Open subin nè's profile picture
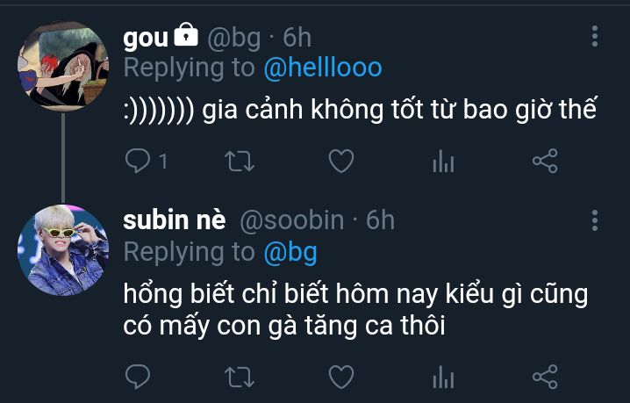The image size is (630, 403). [x=63, y=250]
